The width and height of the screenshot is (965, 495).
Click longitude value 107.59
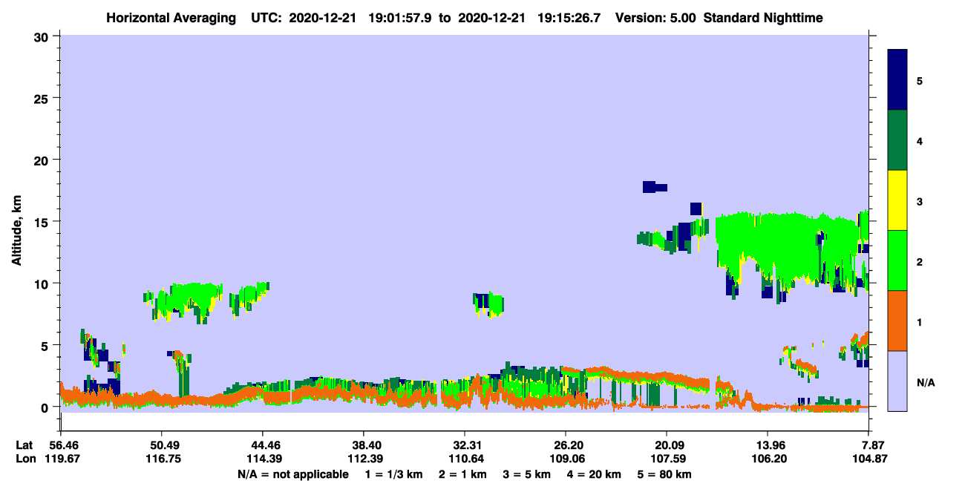coord(667,459)
